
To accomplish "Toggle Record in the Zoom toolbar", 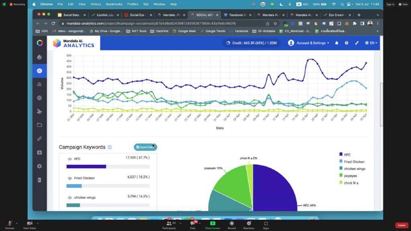I will pyautogui.click(x=232, y=225).
